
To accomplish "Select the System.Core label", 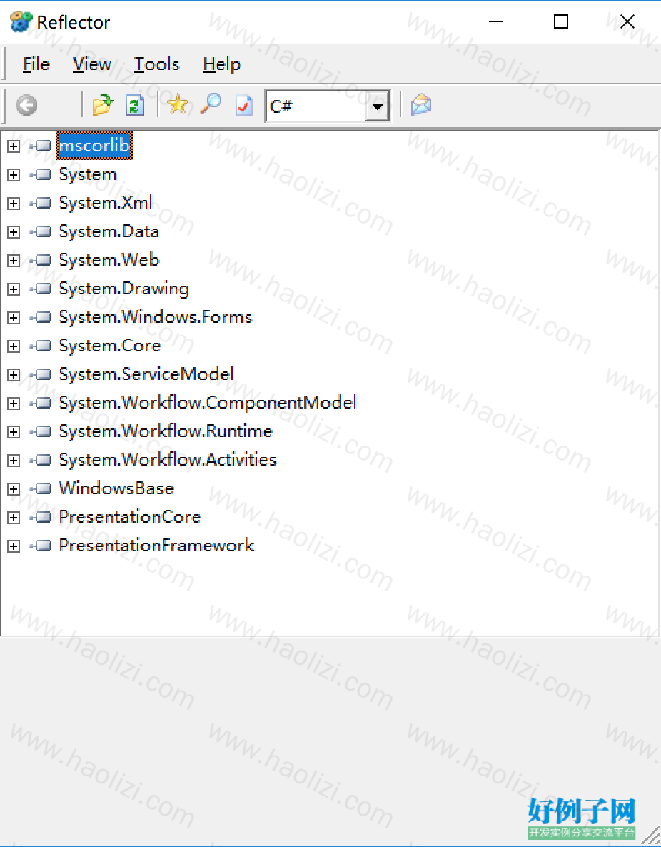I will pos(110,346).
